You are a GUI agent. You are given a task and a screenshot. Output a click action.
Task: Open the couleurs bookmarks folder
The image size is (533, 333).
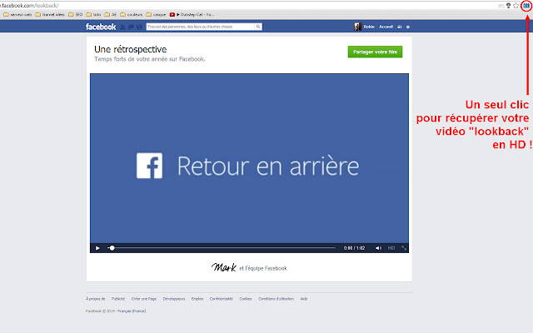132,15
